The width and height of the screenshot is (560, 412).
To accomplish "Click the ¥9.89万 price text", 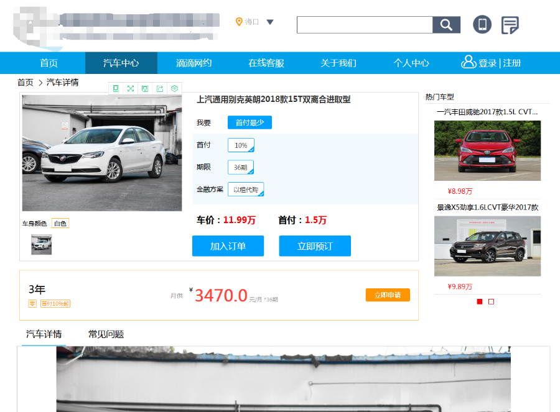I will coord(460,287).
